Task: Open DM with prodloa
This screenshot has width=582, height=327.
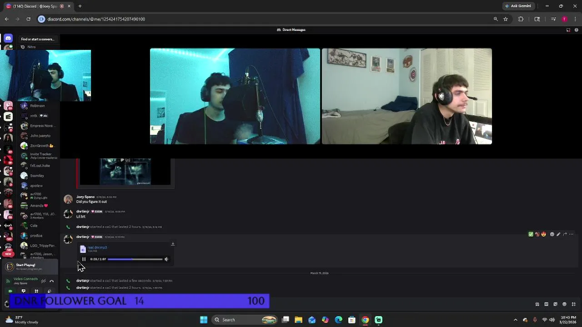Action: (38, 236)
